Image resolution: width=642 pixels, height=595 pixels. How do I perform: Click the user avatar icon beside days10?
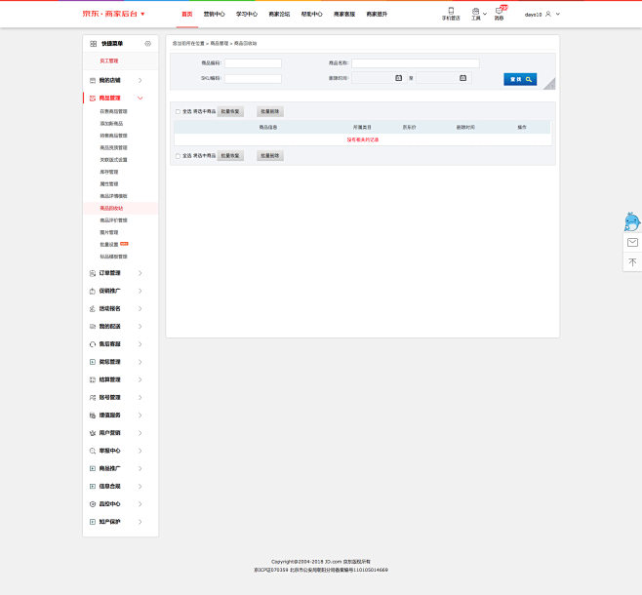[548, 14]
